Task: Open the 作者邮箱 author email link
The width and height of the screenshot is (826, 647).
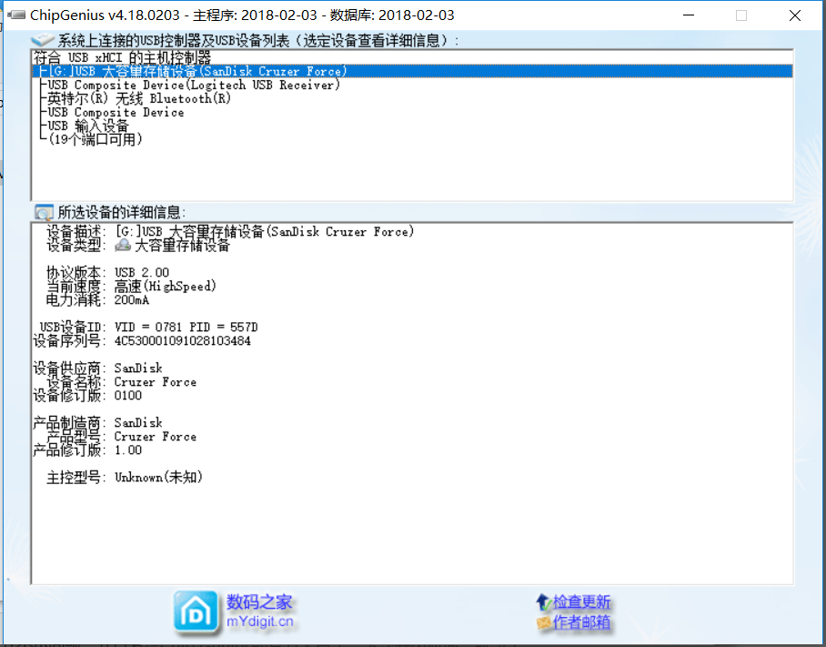Action: pos(579,620)
